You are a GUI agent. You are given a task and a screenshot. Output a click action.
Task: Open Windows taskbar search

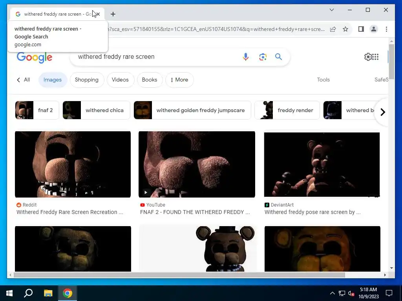click(28, 293)
